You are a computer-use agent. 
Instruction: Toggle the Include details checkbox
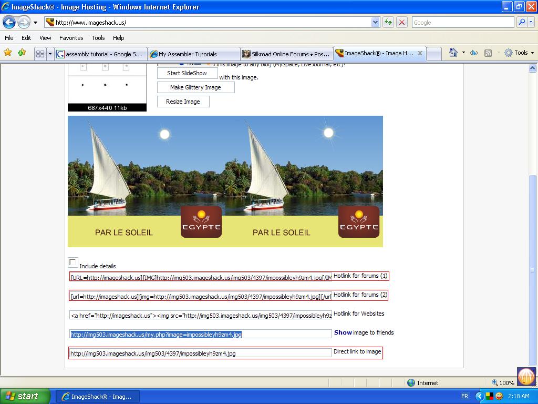pyautogui.click(x=73, y=262)
